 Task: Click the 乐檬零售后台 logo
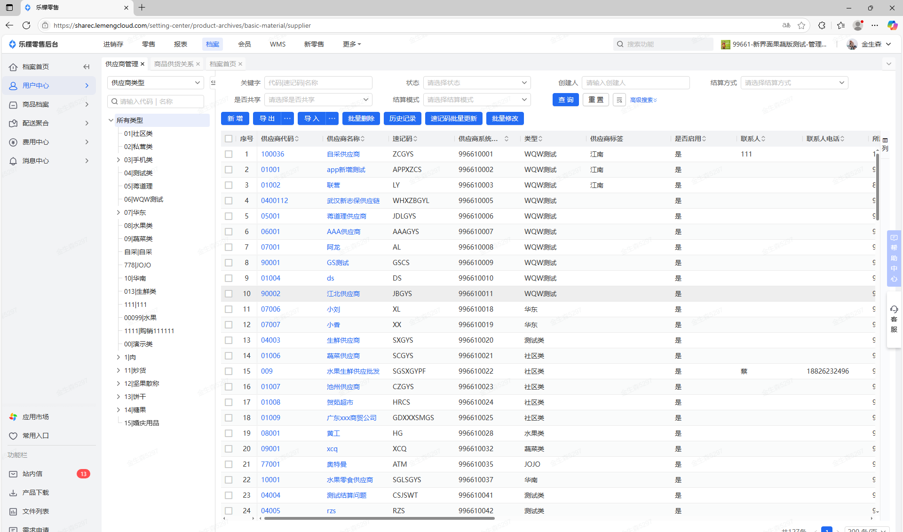[33, 44]
